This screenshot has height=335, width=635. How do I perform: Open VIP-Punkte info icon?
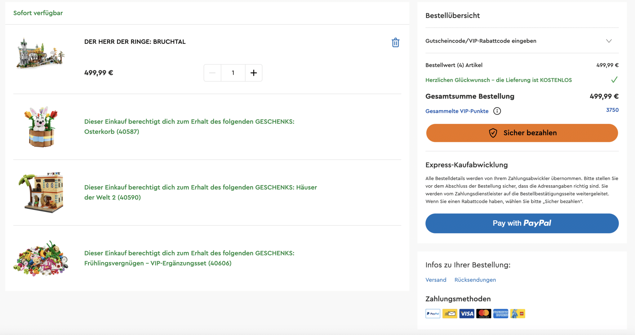pos(497,111)
